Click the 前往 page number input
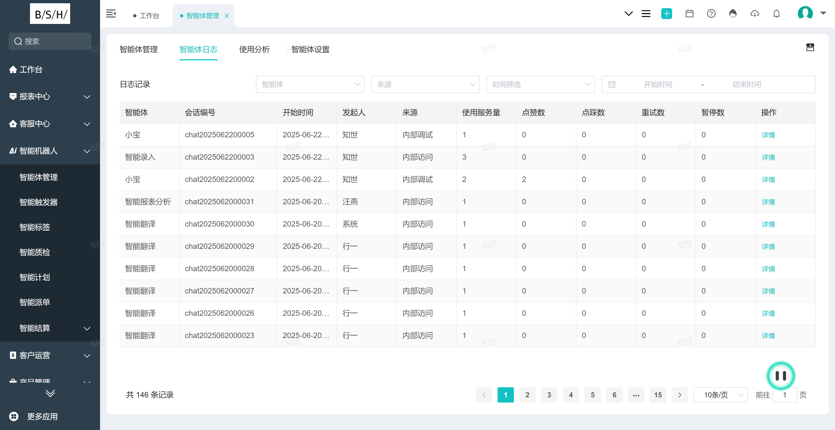Image resolution: width=835 pixels, height=430 pixels. point(784,395)
